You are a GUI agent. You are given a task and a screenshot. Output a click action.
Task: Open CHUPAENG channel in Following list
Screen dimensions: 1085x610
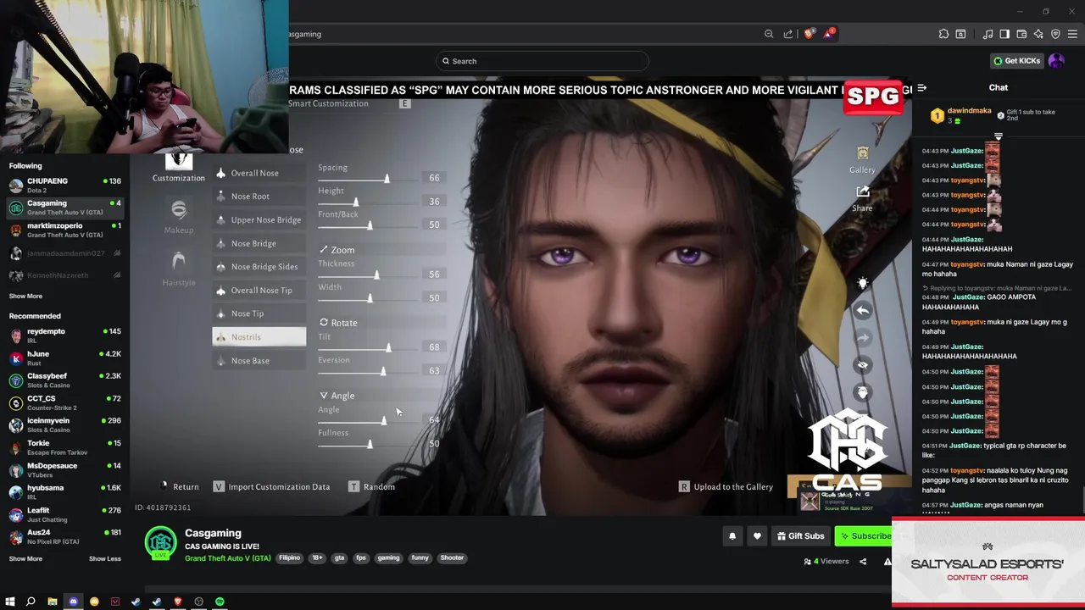point(64,185)
